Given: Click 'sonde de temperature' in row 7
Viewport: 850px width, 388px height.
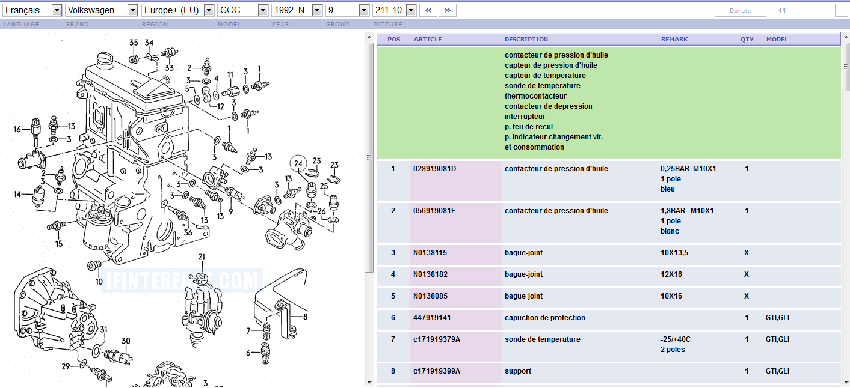Looking at the screenshot, I should 543,339.
